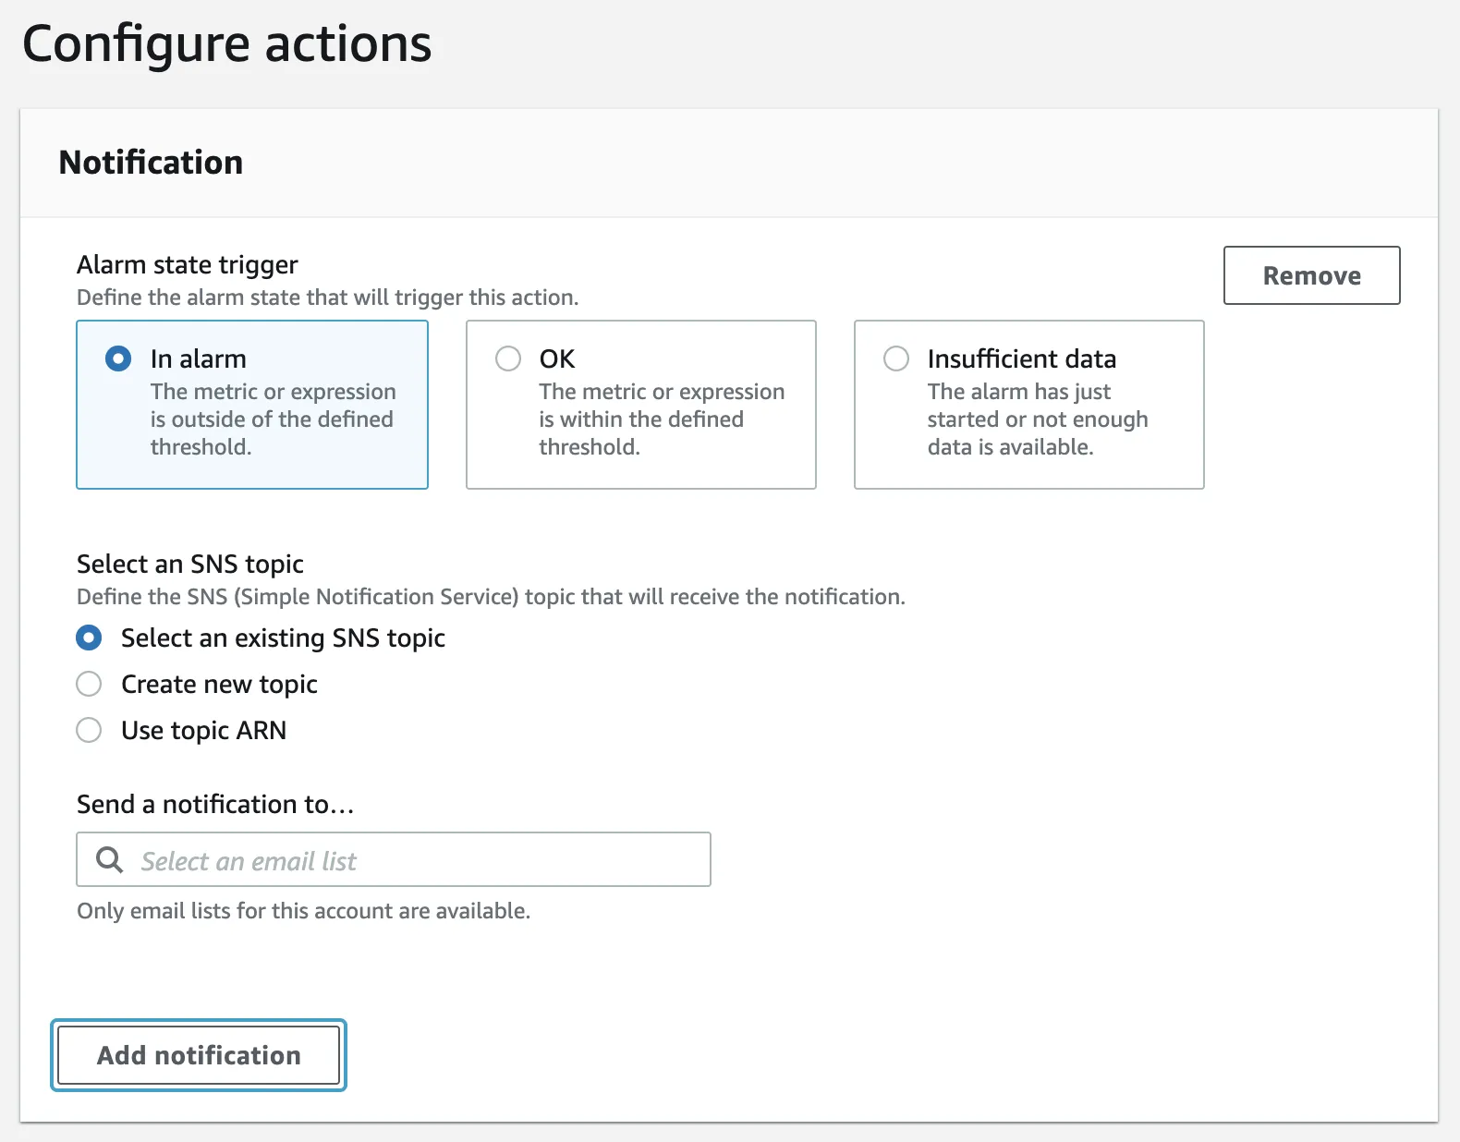Click the Create new topic label text

coord(219,684)
